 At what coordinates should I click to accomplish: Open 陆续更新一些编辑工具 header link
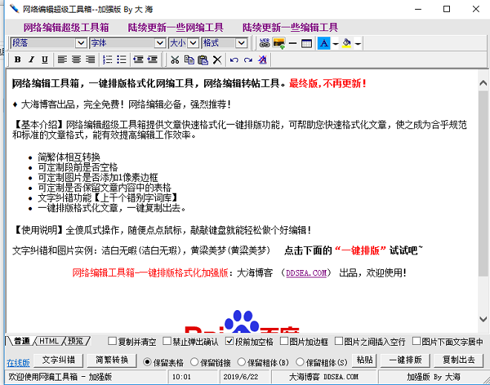coord(290,27)
